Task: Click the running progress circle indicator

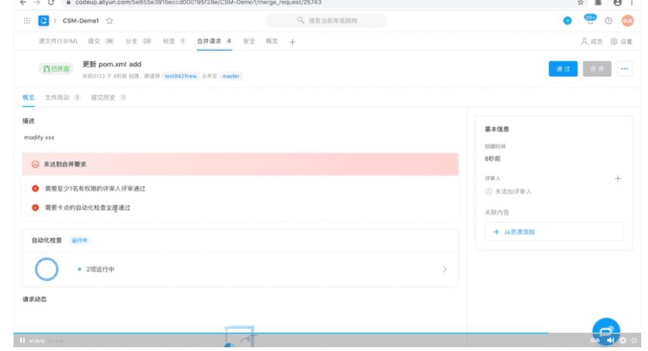Action: click(x=47, y=270)
